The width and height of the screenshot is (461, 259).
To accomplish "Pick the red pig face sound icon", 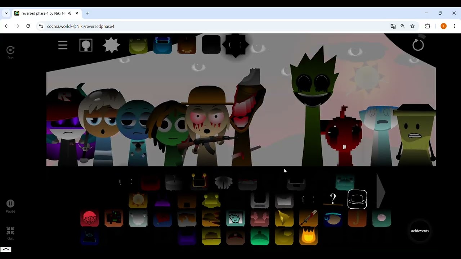I will point(89,218).
